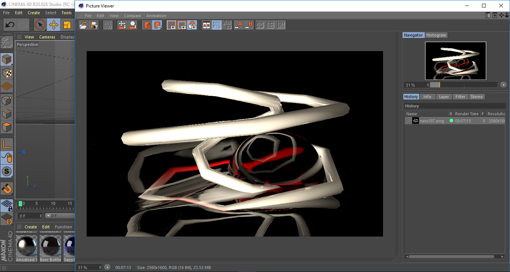Viewport: 510px width, 272px height.
Task: Click the arrow button beside zoom slider
Action: [504, 85]
